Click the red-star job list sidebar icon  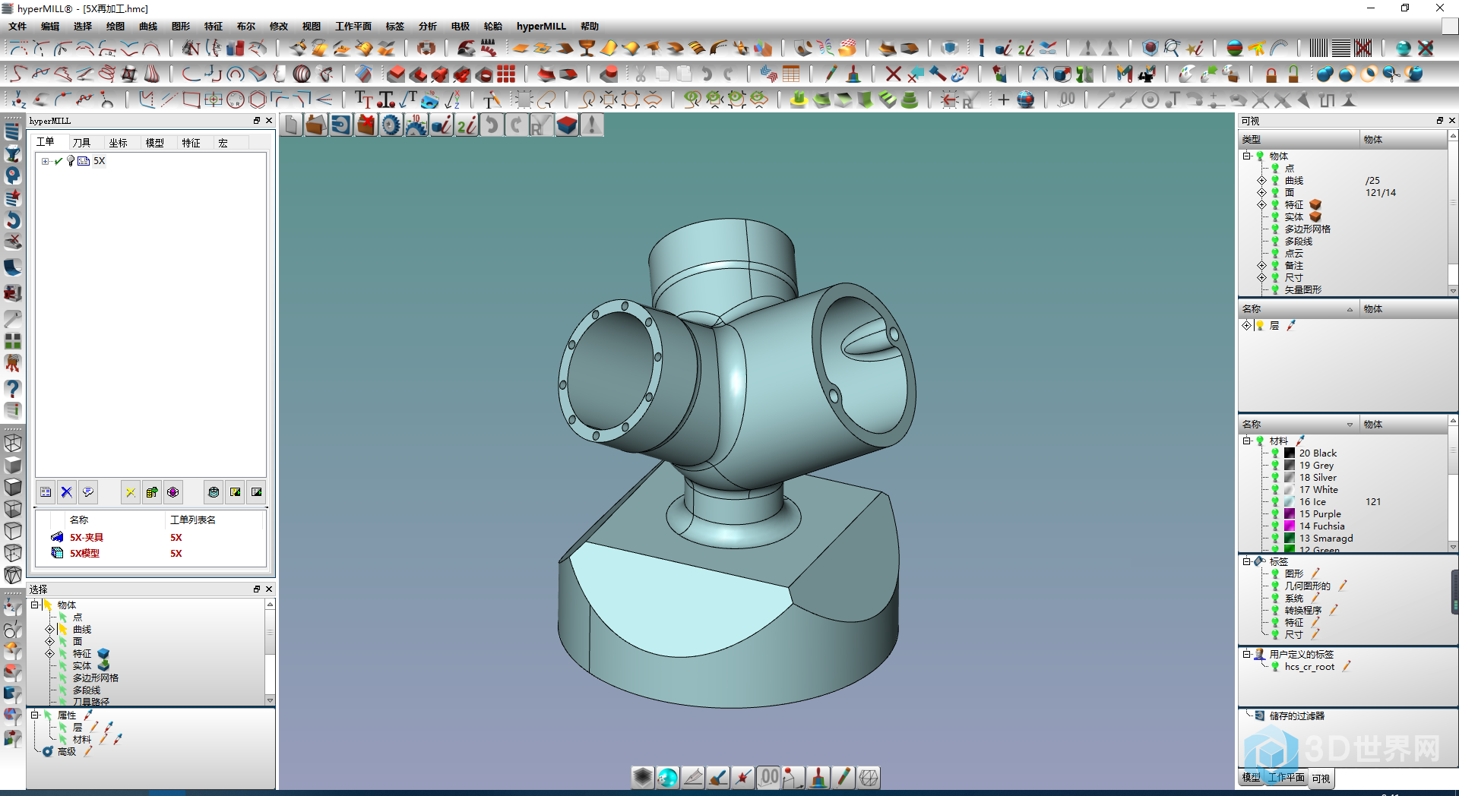coord(12,197)
